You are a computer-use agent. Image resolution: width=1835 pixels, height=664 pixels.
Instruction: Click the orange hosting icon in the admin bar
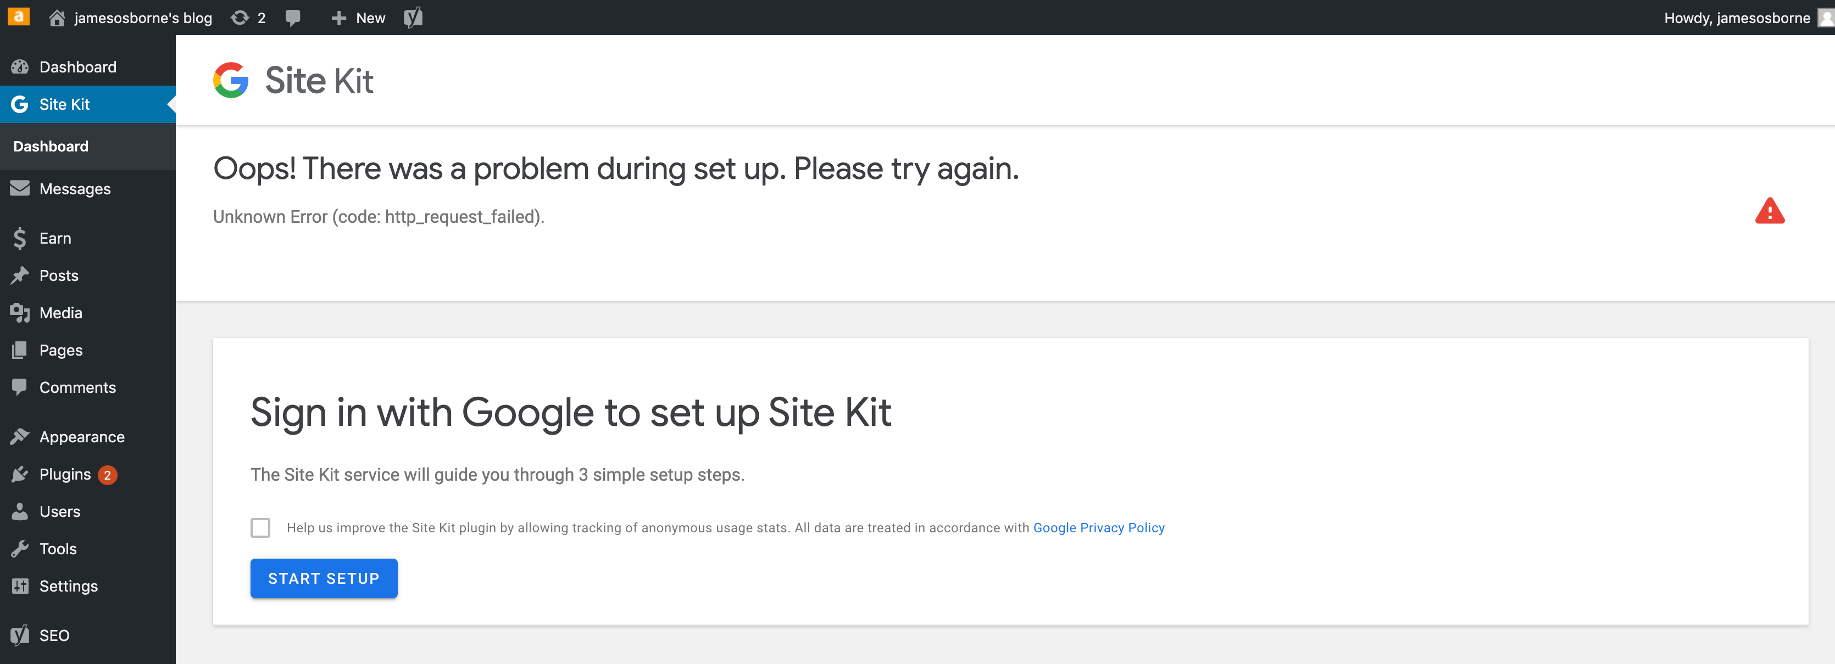(19, 17)
